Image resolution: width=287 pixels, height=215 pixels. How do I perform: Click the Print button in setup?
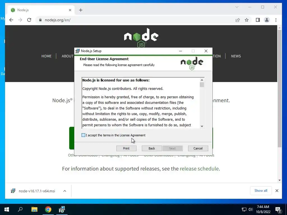point(126,148)
